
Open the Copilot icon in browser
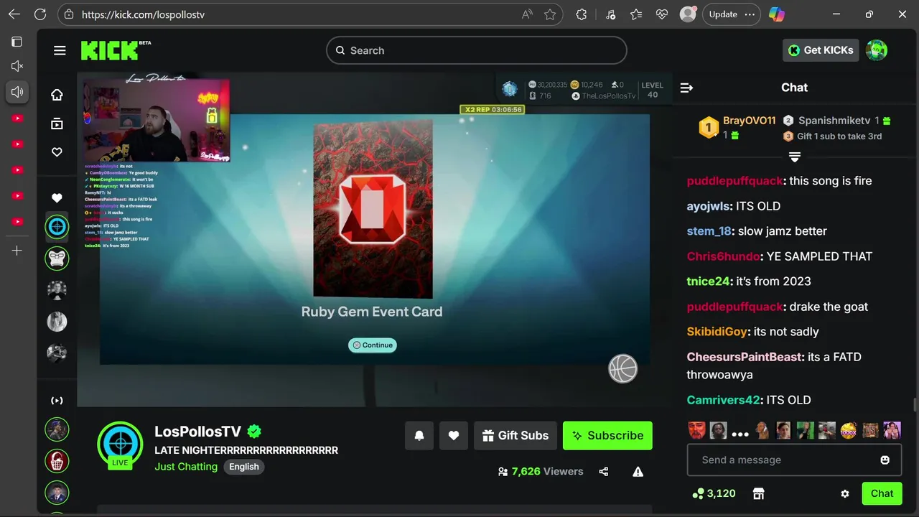tap(776, 14)
